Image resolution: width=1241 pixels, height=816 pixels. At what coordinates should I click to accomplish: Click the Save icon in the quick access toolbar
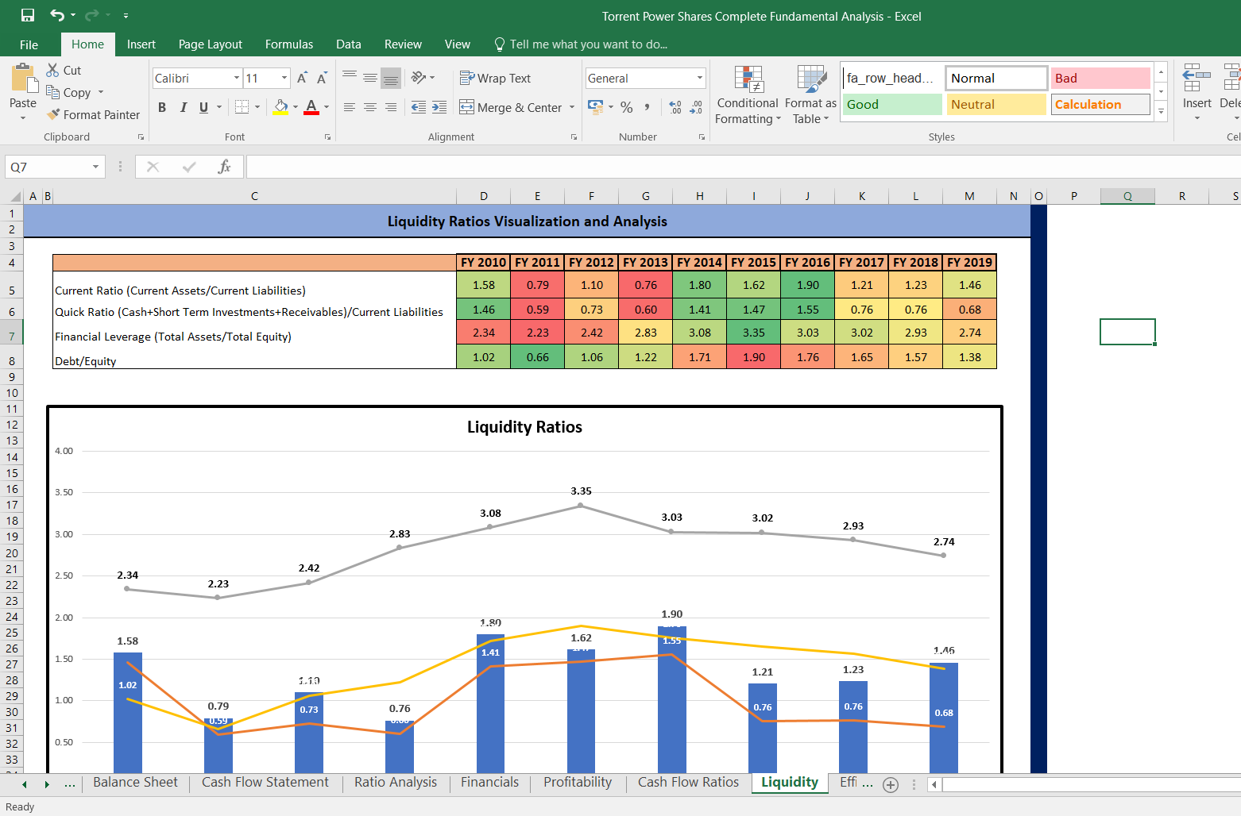(28, 15)
